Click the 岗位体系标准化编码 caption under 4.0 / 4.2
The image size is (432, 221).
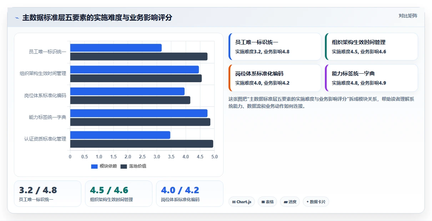click(x=180, y=200)
